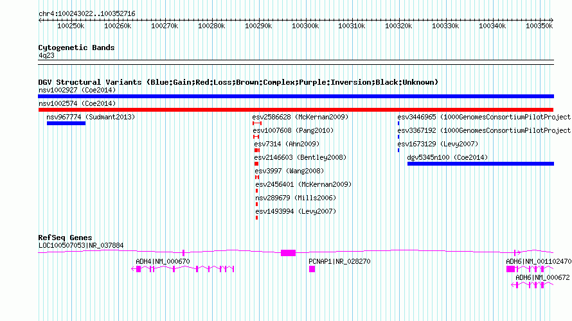This screenshot has height=321, width=572.
Task: Open the nsv289679 (Mills2006) label
Action: pos(296,198)
